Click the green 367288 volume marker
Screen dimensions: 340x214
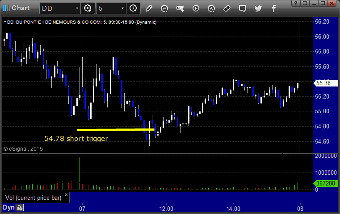pyautogui.click(x=326, y=184)
